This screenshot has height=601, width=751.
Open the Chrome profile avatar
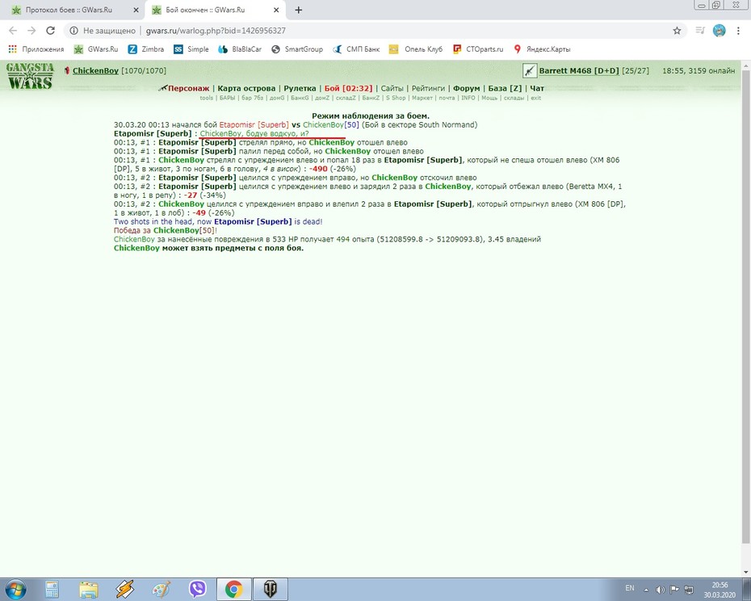coord(719,31)
